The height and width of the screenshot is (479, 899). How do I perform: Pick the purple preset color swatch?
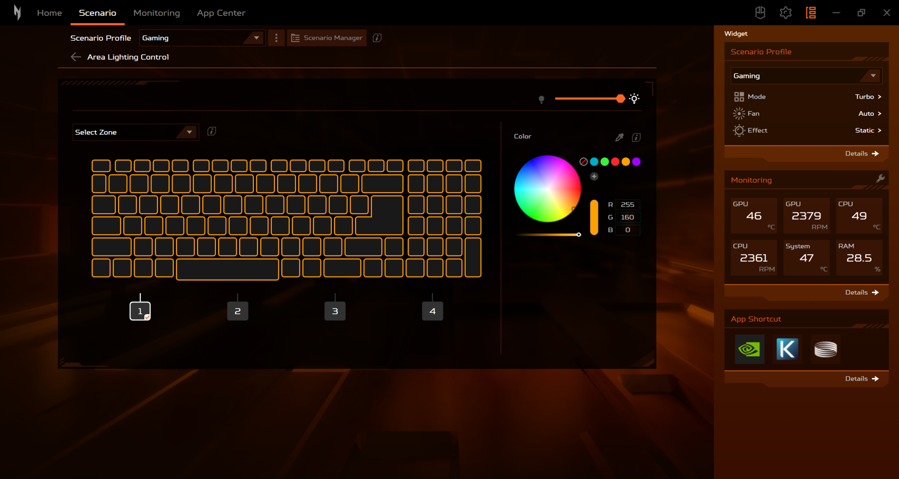(x=636, y=162)
